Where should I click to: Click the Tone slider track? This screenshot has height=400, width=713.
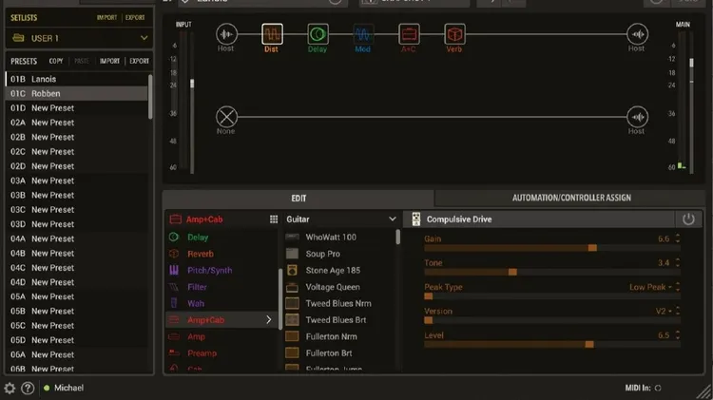click(x=551, y=272)
